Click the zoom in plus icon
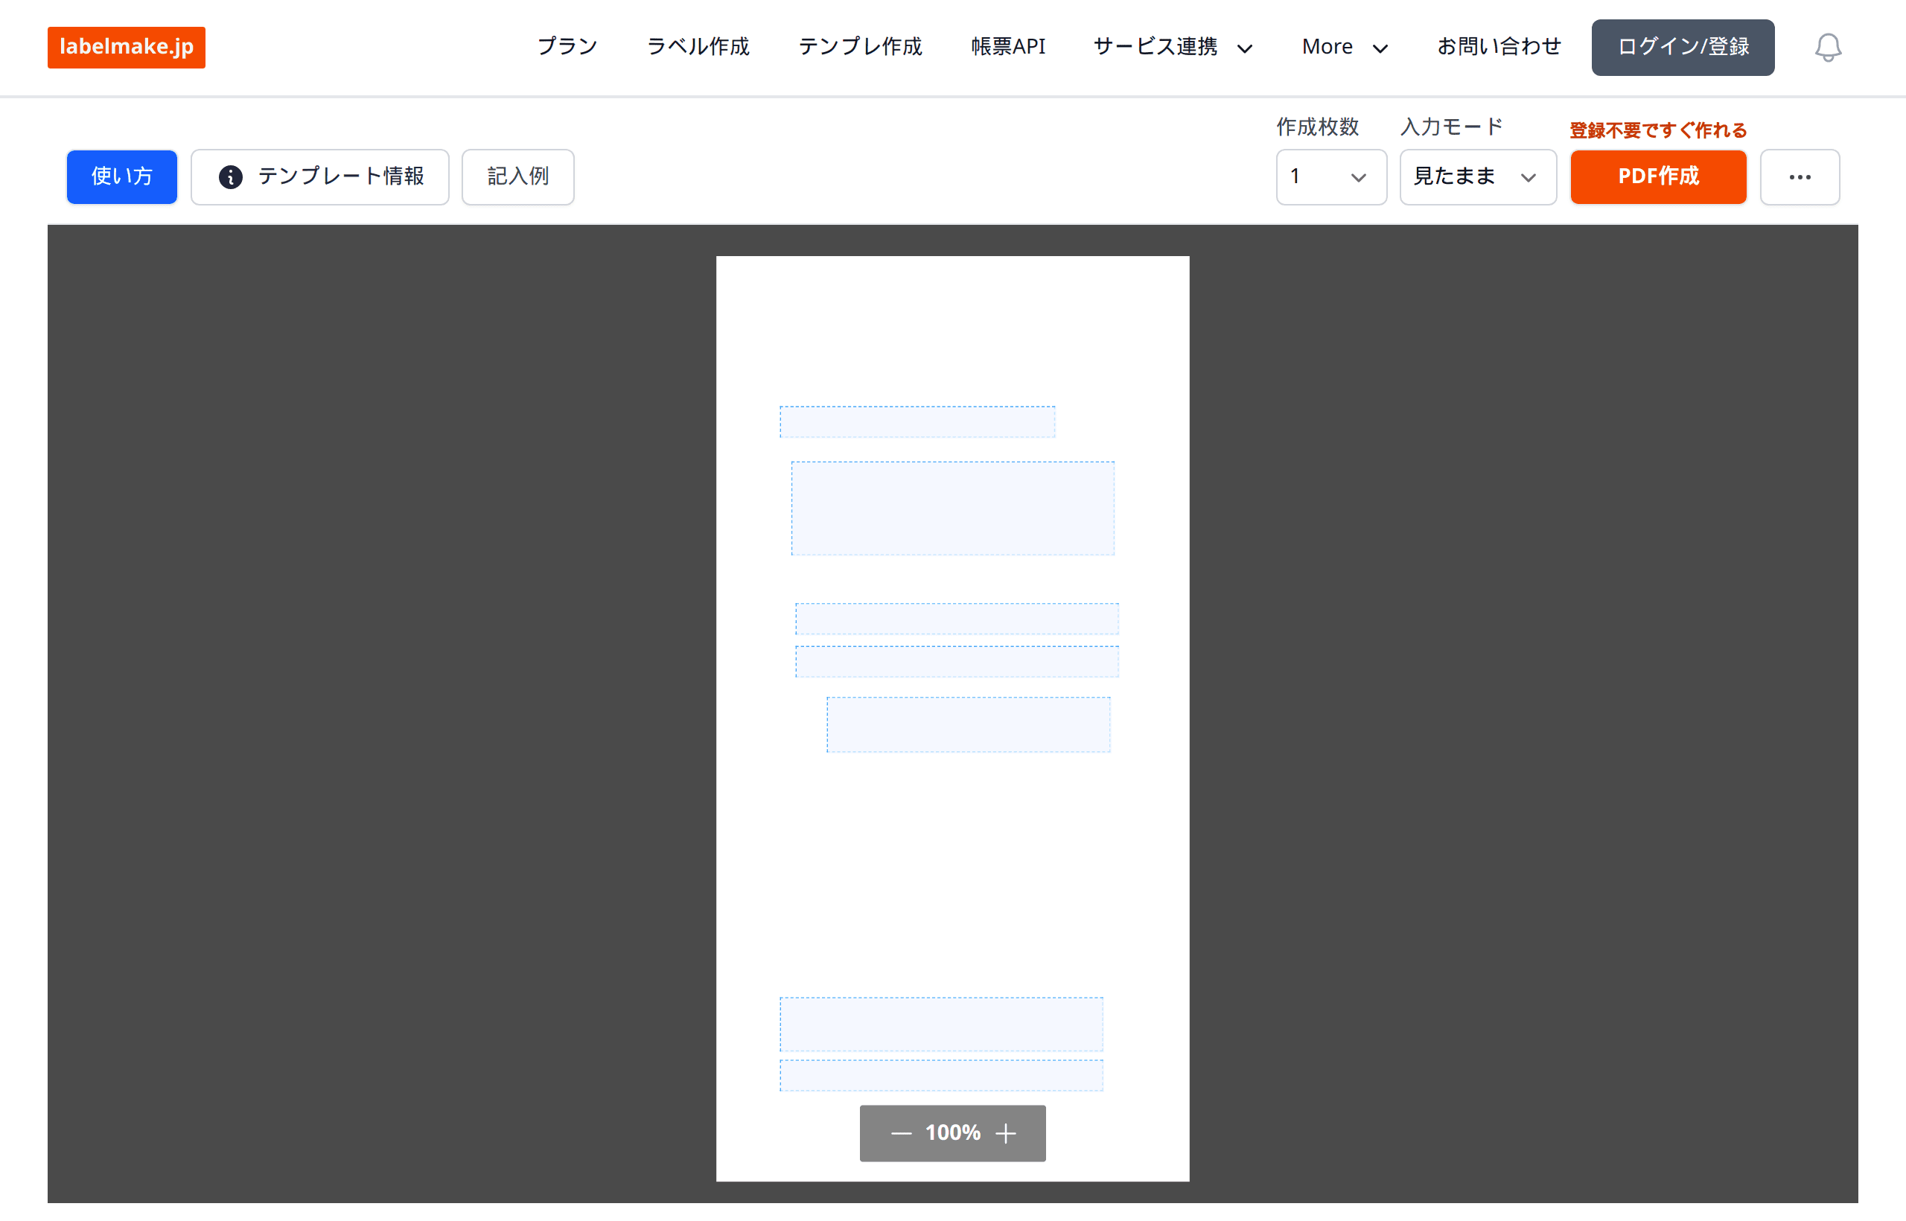This screenshot has width=1906, height=1221. point(1005,1133)
